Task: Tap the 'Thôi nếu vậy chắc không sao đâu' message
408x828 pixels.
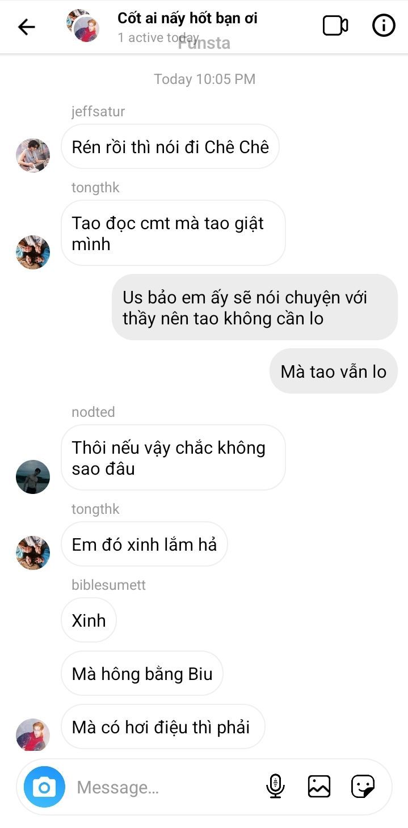Action: coord(173,458)
